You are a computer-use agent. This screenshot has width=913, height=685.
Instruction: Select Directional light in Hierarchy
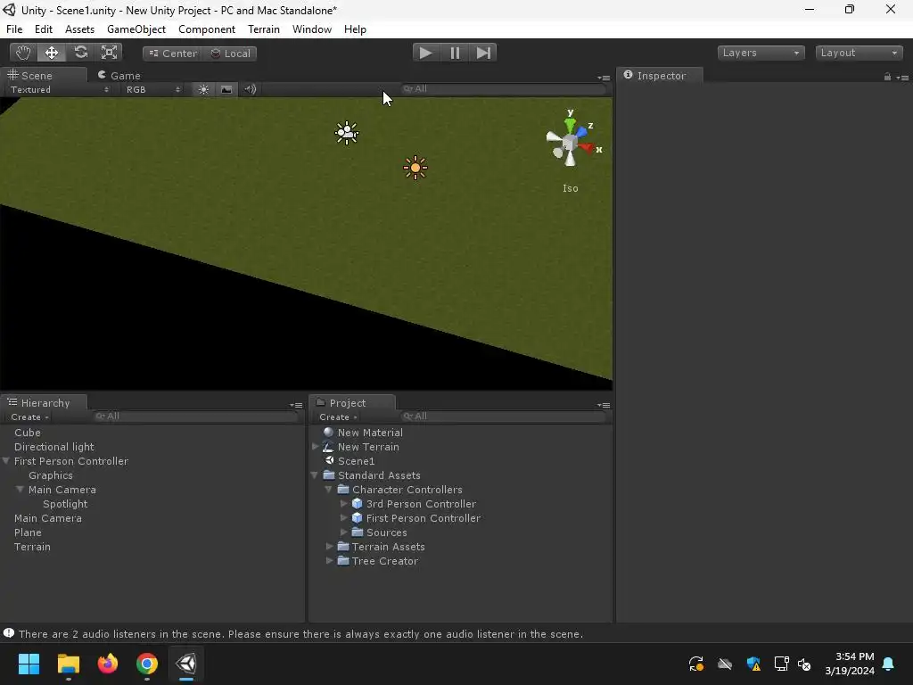pos(54,447)
